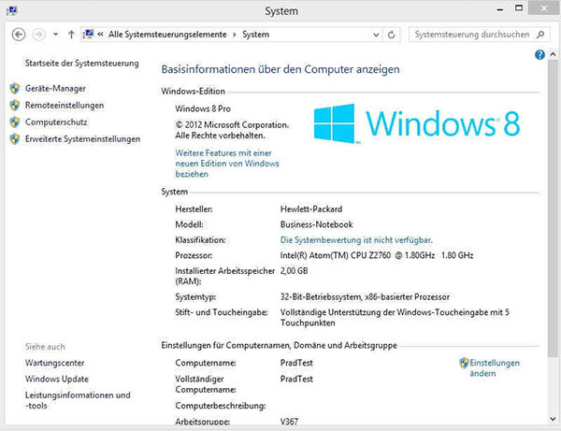Click the Windows 8 logo

[417, 123]
